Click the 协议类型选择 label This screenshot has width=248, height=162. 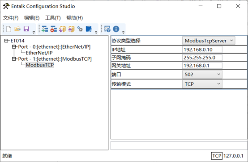click(126, 41)
